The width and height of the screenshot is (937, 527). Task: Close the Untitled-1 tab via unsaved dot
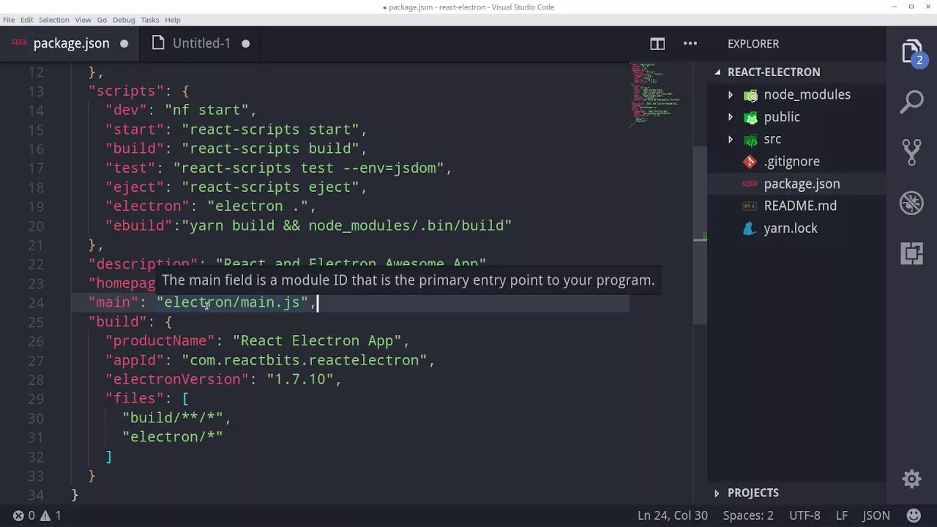pyautogui.click(x=245, y=44)
